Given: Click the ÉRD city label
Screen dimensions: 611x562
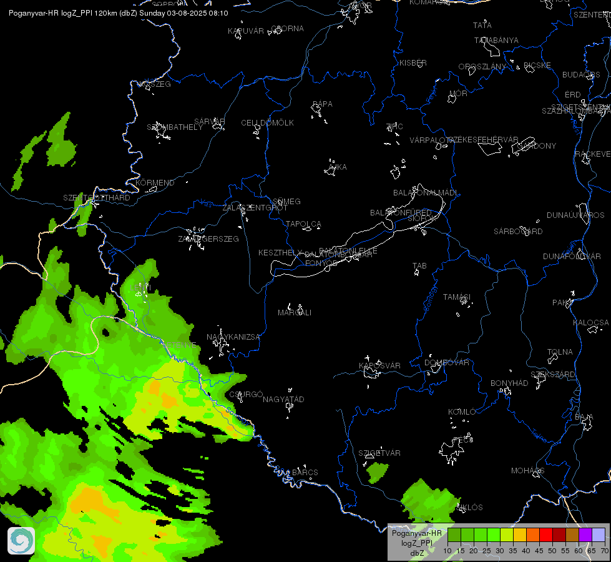Looking at the screenshot, I should coord(573,95).
